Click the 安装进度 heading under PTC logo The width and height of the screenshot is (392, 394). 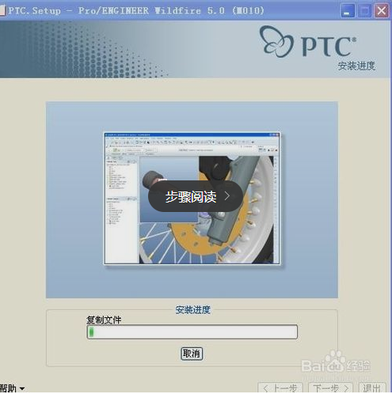point(356,66)
